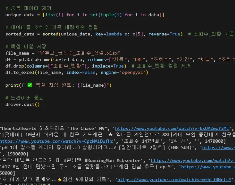Click the "# 드라이버 종료" comment
The height and width of the screenshot is (185, 235).
point(24,98)
